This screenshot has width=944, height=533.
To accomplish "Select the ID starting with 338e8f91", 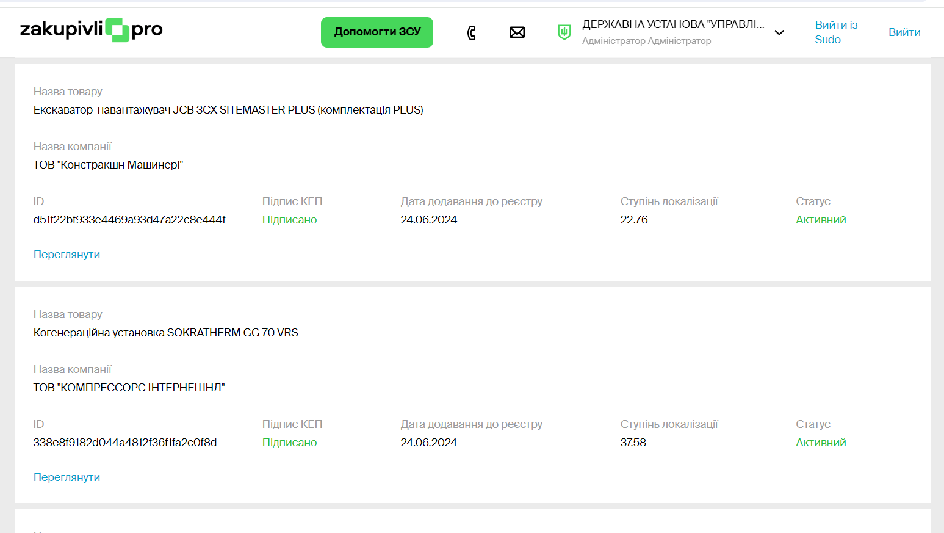I will pos(125,443).
